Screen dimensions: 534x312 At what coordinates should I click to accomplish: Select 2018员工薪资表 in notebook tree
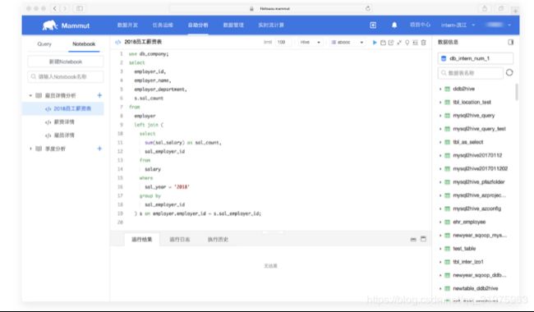[63, 108]
